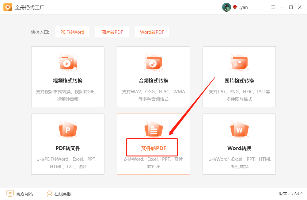Screen dimensions: 307x200
Task: Click description 支持Word、Excel、PPT、图片转PDF
Action: pos(153,163)
